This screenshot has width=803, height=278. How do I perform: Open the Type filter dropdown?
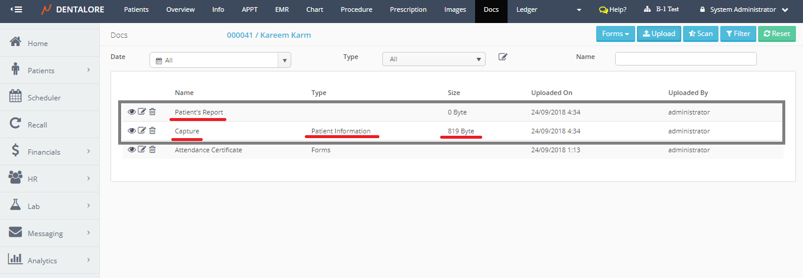tap(434, 60)
